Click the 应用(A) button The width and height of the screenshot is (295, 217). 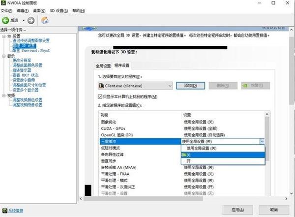237,210
